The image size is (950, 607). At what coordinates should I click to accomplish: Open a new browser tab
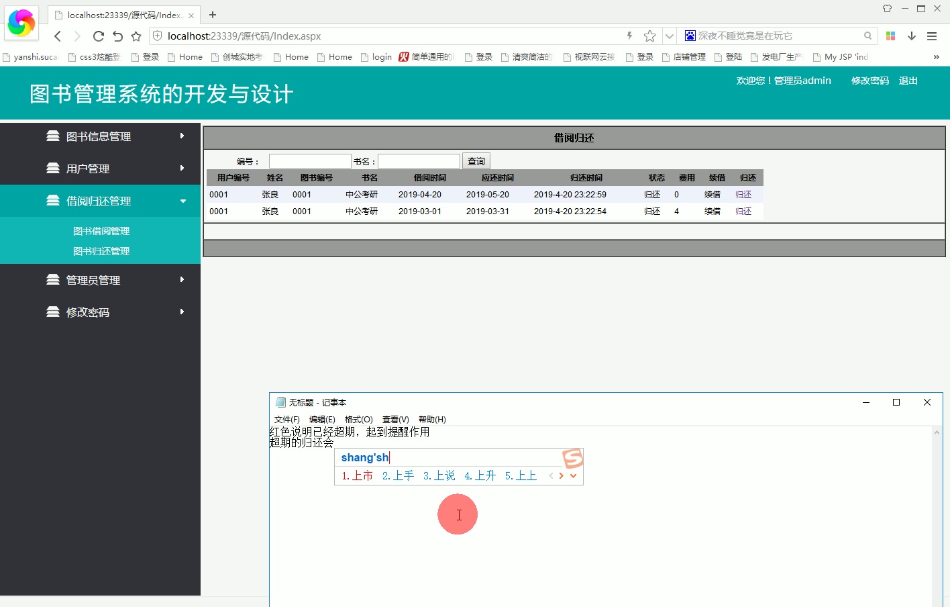(213, 14)
